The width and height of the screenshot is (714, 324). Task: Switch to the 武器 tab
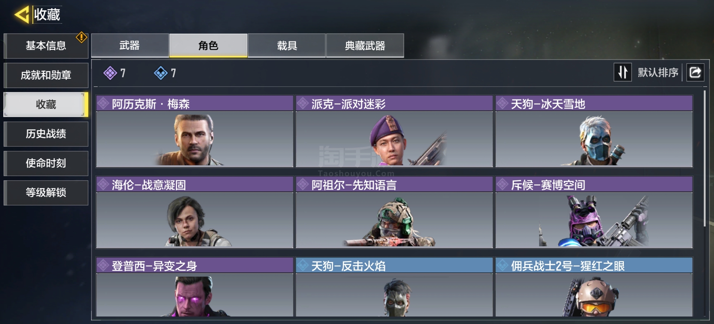coord(130,46)
